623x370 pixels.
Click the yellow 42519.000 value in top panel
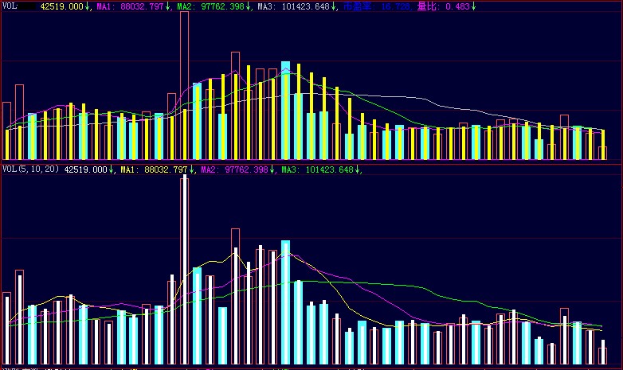click(61, 6)
